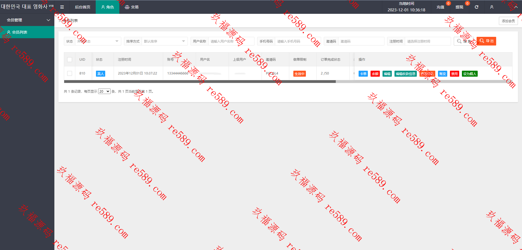
Task: Click the 真人 status tag for user 810
Action: click(101, 74)
